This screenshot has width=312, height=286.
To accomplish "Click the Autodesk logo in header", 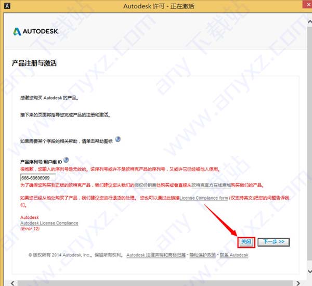I will (x=36, y=31).
